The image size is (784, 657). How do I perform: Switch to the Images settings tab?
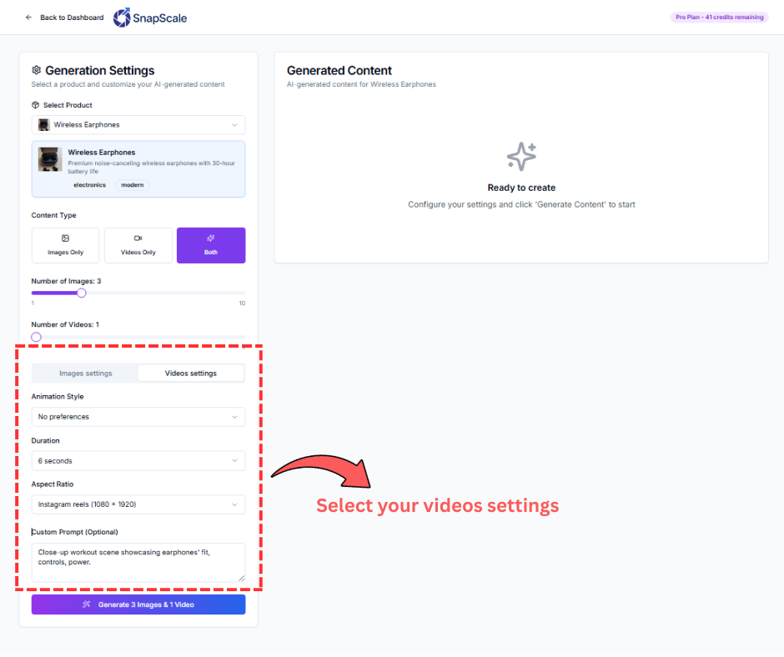point(84,373)
